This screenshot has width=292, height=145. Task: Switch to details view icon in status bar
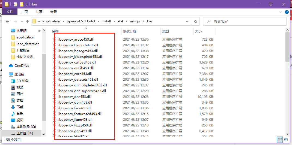[x=280, y=140]
